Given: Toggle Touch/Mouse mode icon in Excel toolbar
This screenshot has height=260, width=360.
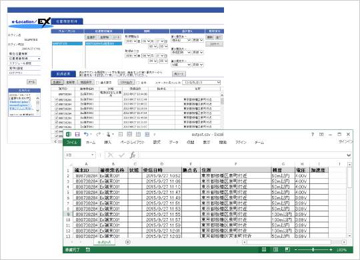Looking at the screenshot, I should [x=109, y=134].
